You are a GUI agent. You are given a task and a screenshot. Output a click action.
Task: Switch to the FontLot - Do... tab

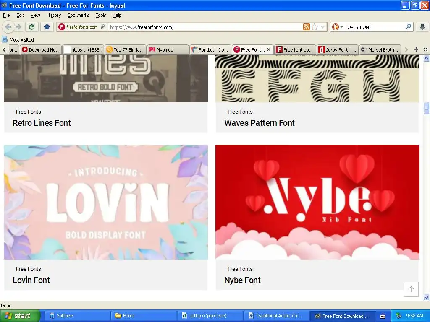pyautogui.click(x=210, y=49)
